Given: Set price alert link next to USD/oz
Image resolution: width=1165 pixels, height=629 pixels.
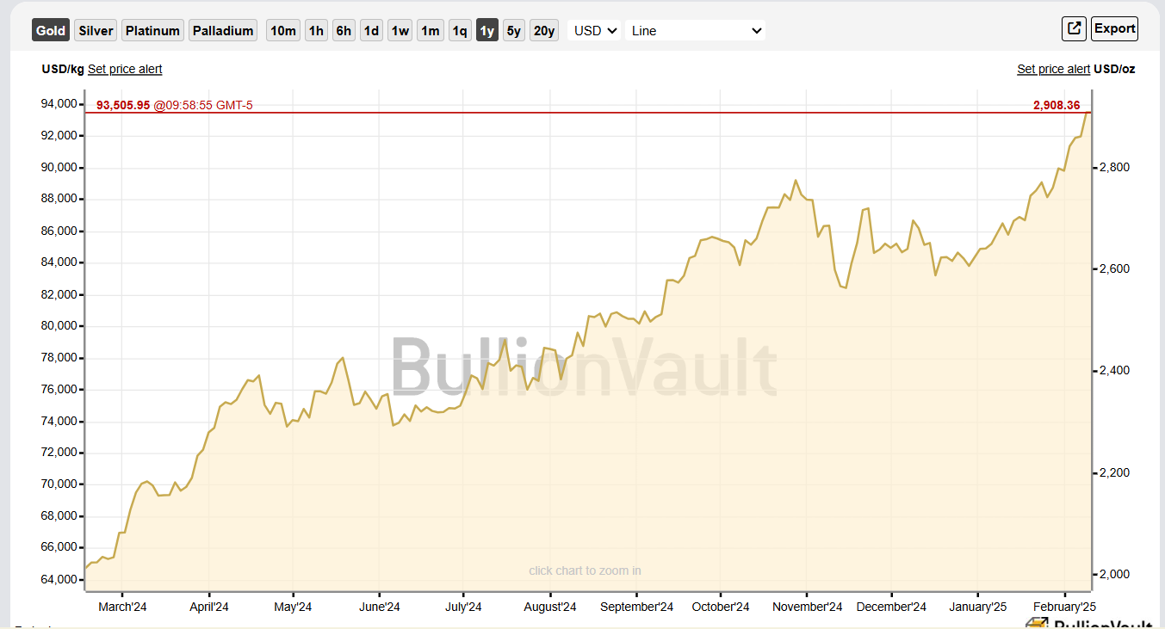Looking at the screenshot, I should click(1053, 69).
